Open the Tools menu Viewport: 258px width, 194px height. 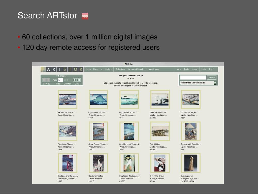point(186,69)
